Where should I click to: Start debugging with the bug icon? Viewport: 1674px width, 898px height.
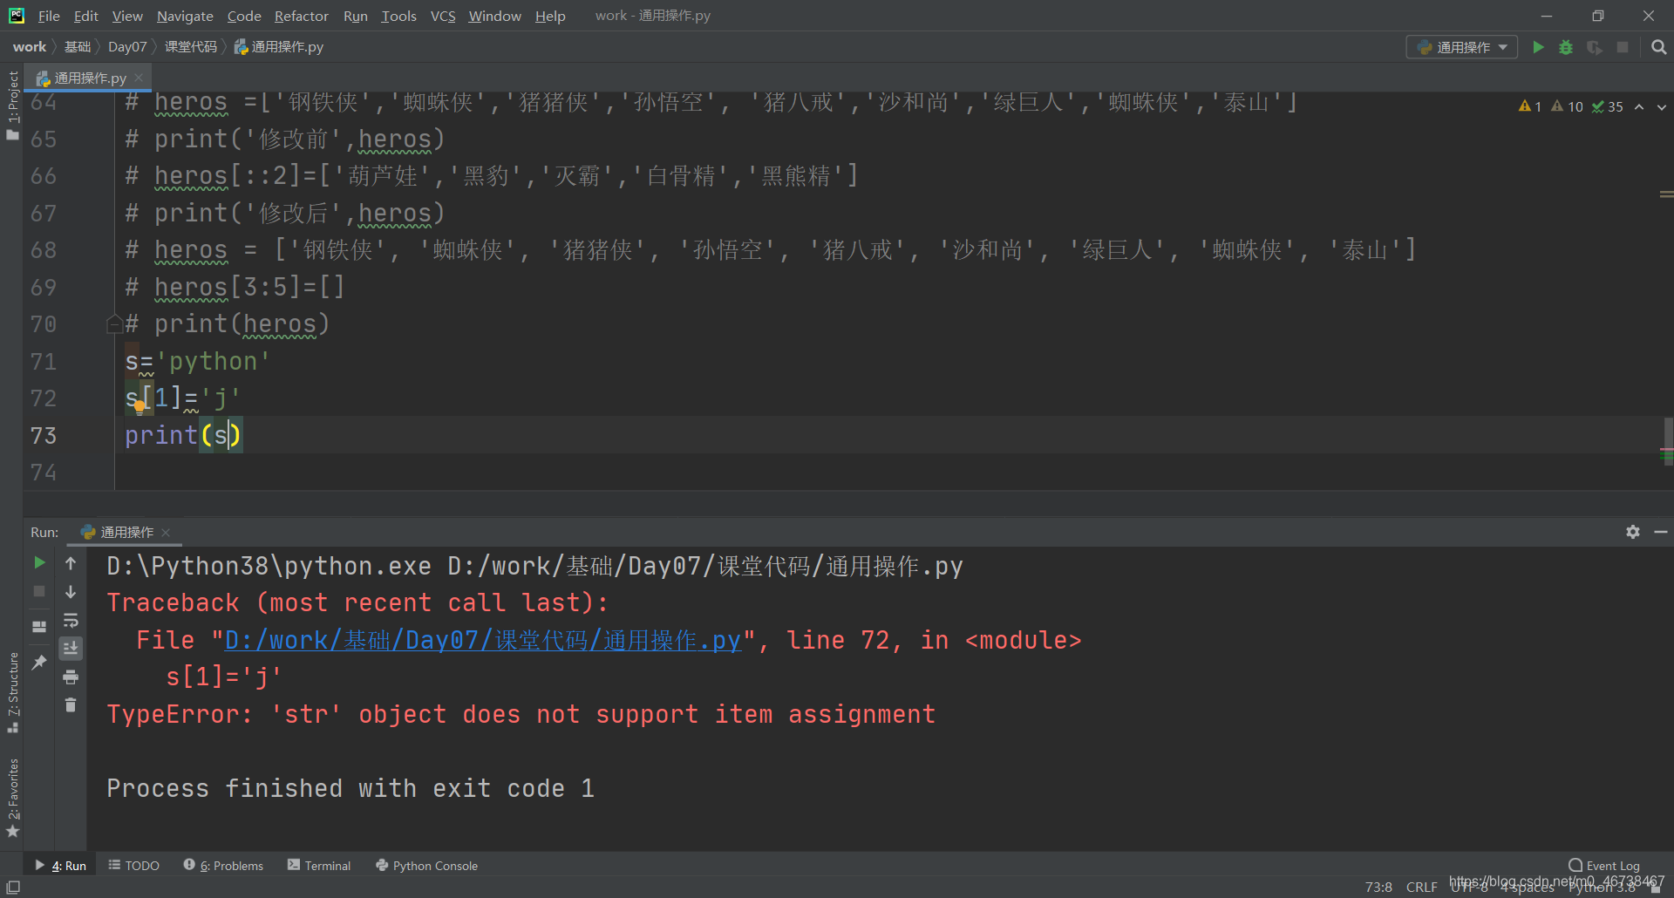point(1566,47)
